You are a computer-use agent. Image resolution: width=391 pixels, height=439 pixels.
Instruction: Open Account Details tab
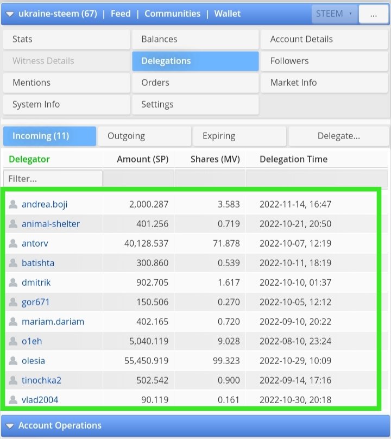point(324,39)
